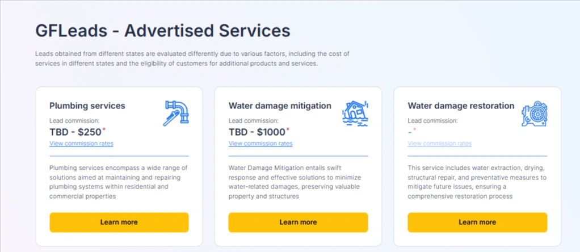
Task: Click the TBD - $1000 commission amount
Action: click(x=257, y=132)
